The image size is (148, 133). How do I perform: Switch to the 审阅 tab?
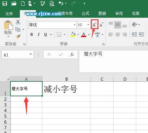tap(119, 13)
